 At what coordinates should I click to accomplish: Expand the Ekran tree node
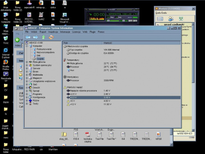[27, 71]
